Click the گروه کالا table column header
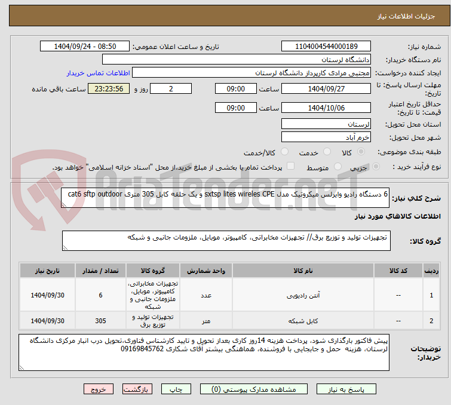 (153, 271)
